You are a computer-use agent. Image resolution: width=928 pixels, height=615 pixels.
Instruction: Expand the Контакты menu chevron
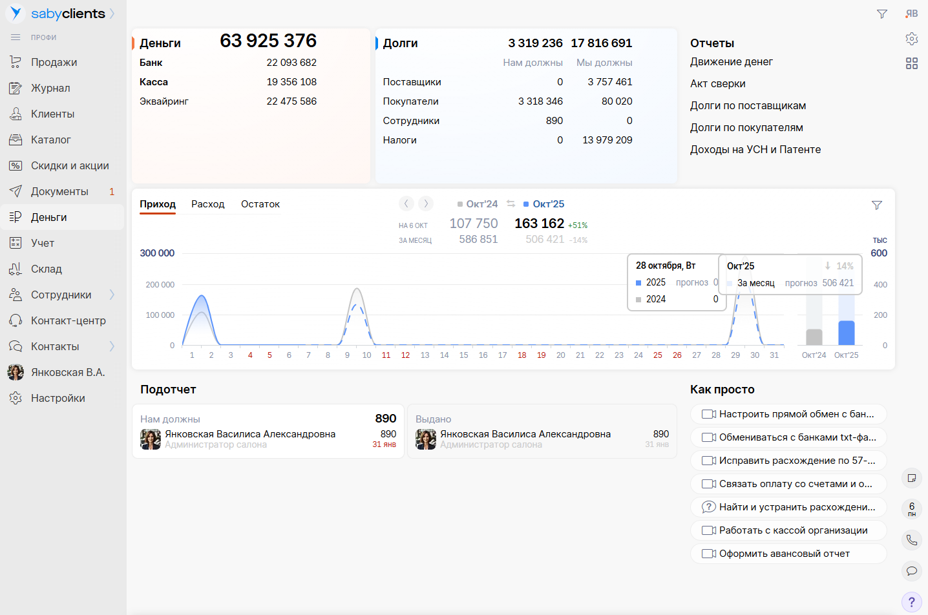(x=112, y=346)
